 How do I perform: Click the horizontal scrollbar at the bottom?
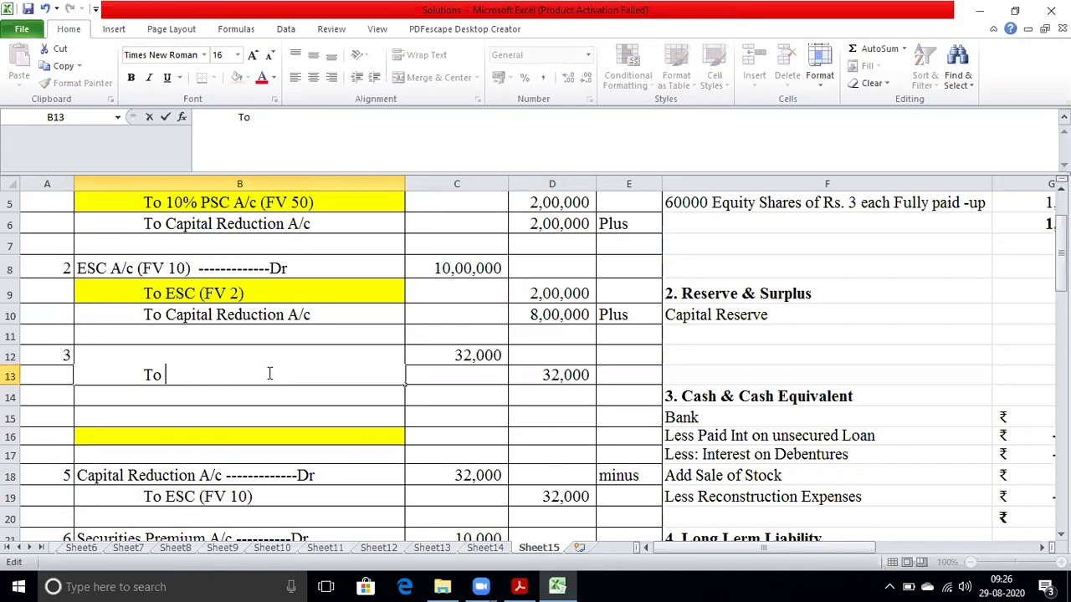(x=763, y=548)
